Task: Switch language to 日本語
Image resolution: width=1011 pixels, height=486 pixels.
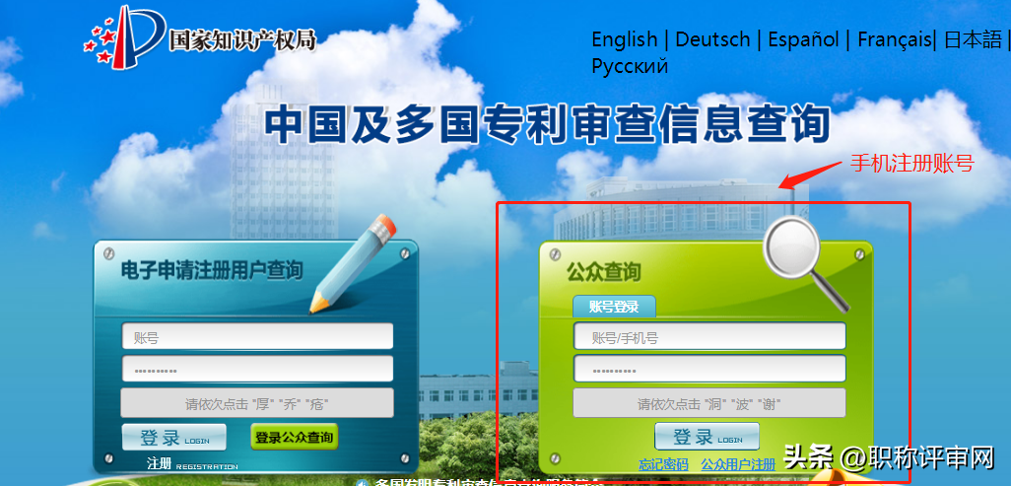Action: pos(972,39)
